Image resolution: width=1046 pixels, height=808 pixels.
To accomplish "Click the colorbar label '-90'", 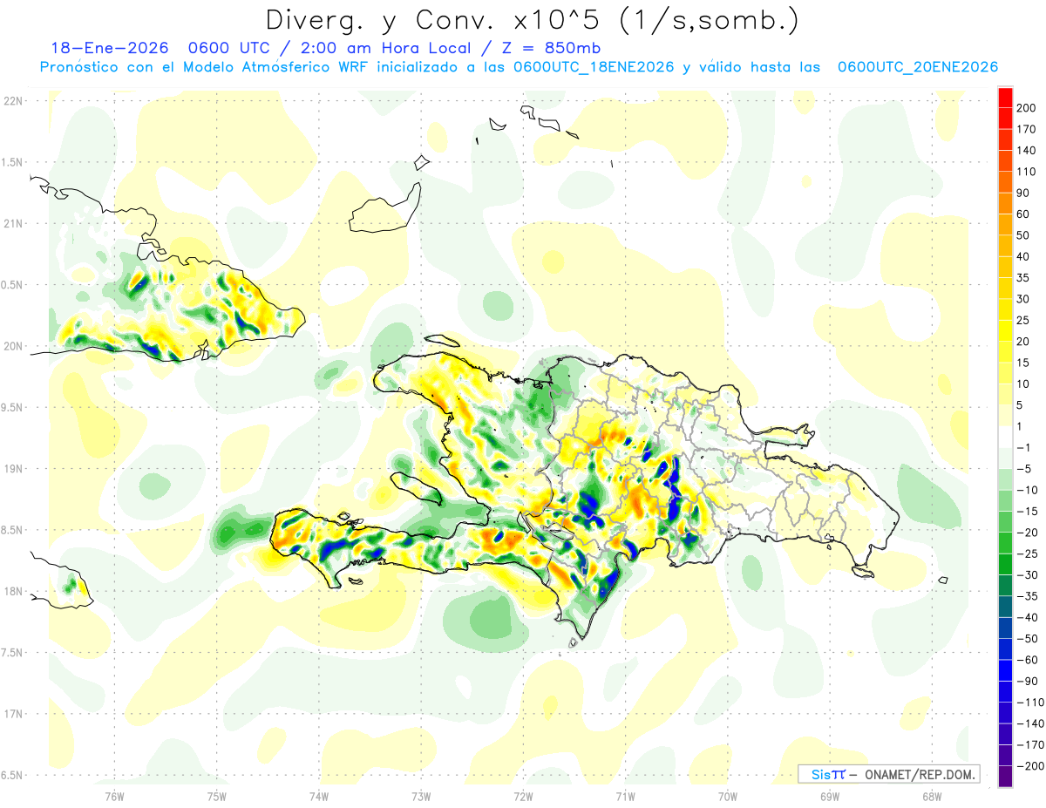I will click(1029, 682).
